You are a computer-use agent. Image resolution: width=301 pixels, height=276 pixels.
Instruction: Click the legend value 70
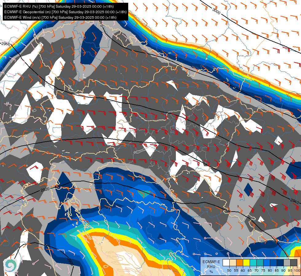(256, 270)
